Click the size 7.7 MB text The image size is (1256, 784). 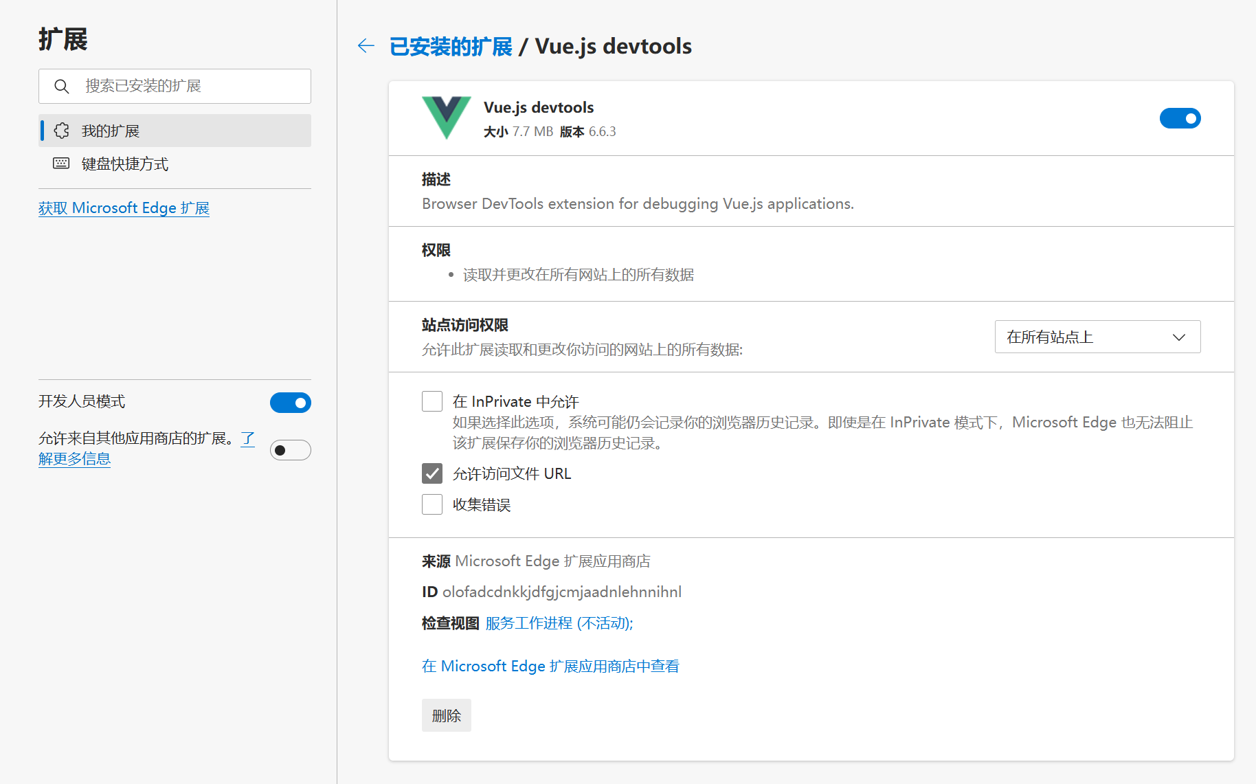(x=532, y=131)
